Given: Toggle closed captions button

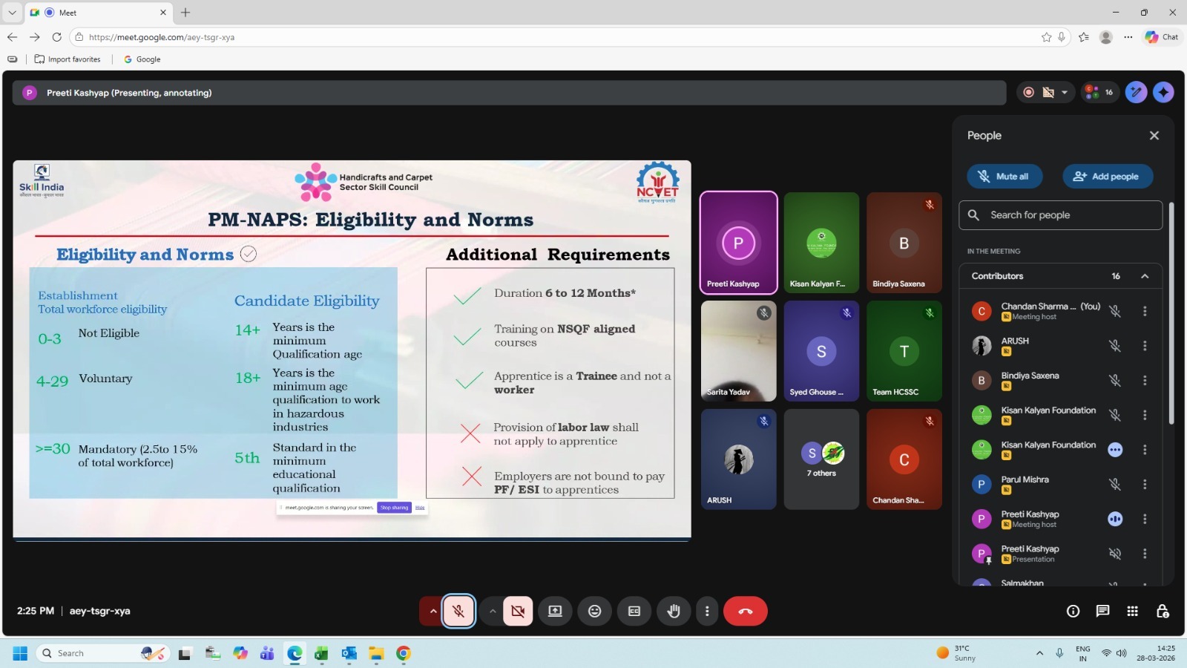Looking at the screenshot, I should coord(634,611).
